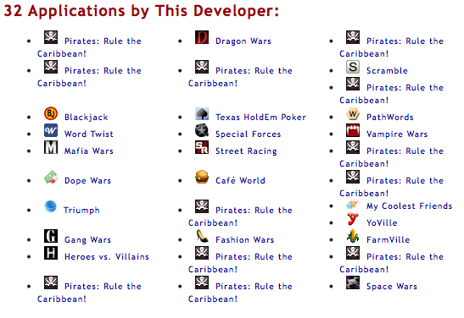Open the Heroes vs. Villains link
Image resolution: width=464 pixels, height=318 pixels.
pyautogui.click(x=107, y=256)
